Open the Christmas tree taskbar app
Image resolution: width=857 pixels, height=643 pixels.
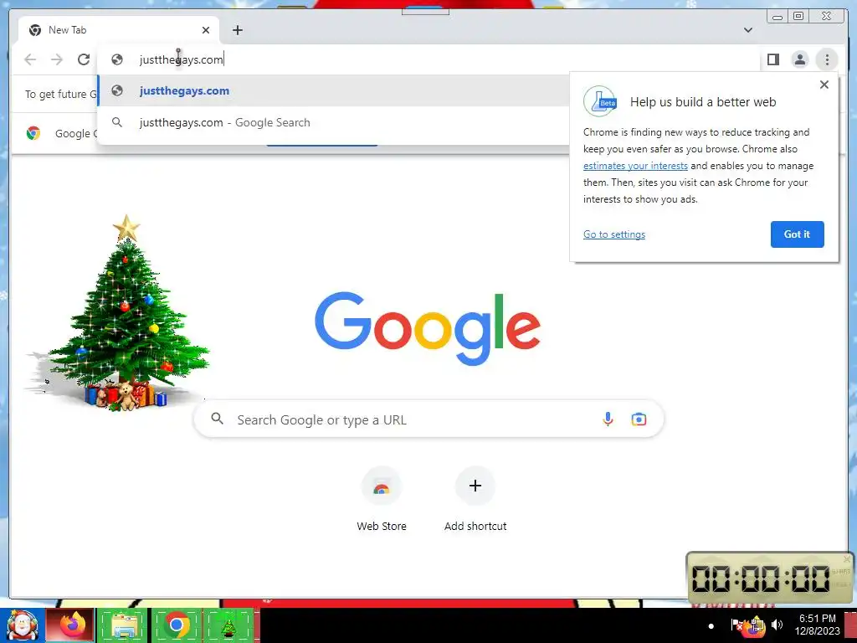tap(228, 625)
